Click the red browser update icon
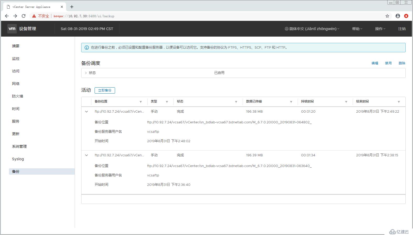The image size is (413, 235). (x=406, y=16)
